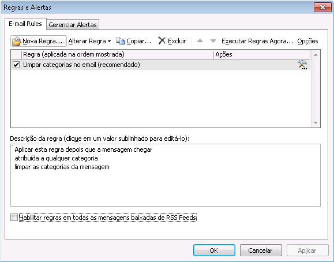Screen dimensions: 334x262
Task: Click the rule actions tools icon
Action: [x=302, y=65]
